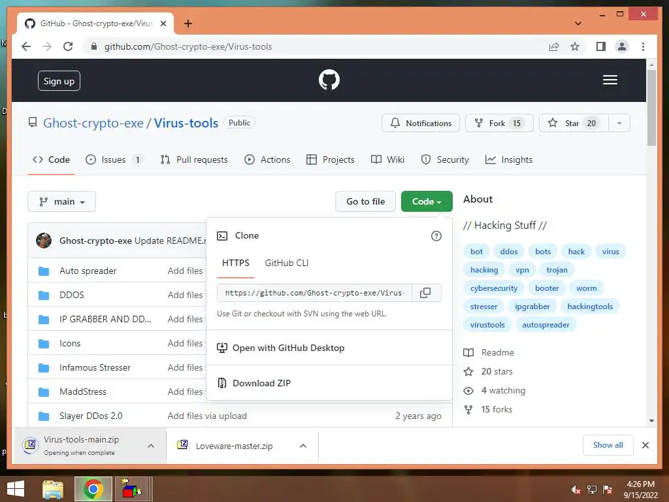669x502 pixels.
Task: Open the Projects tab
Action: 331,159
